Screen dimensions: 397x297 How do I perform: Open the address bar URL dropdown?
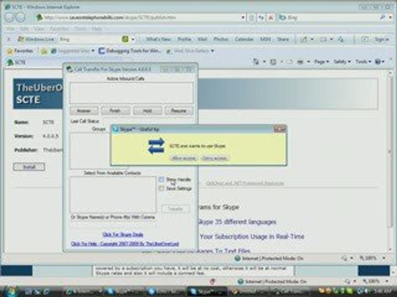[x=243, y=17]
